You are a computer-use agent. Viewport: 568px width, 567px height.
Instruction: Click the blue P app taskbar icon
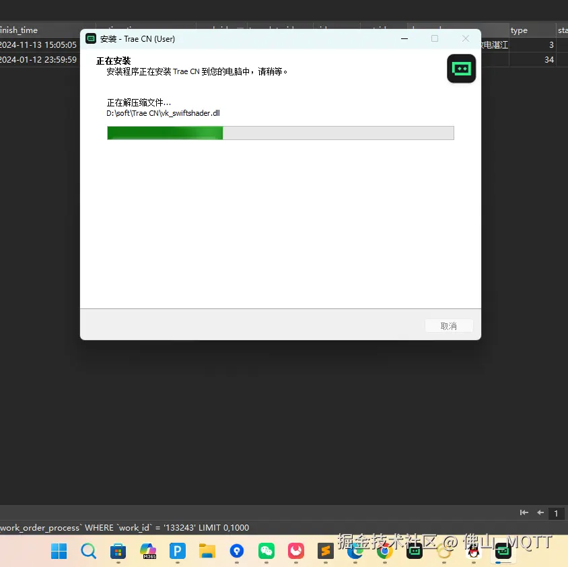click(x=177, y=552)
